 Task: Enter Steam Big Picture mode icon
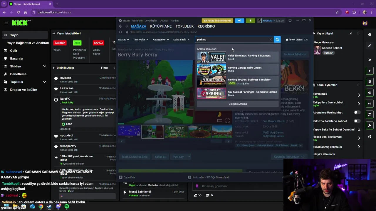coord(290,21)
